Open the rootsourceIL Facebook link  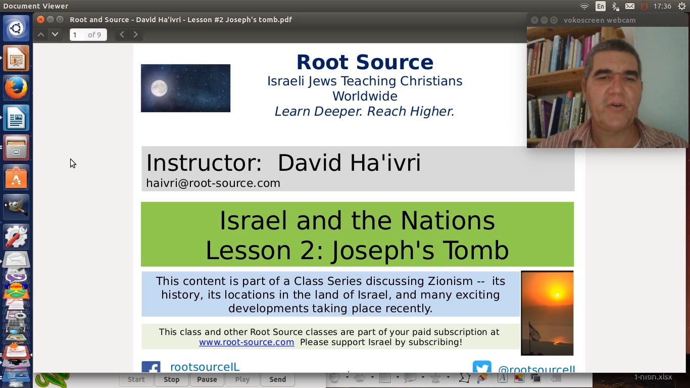point(205,367)
